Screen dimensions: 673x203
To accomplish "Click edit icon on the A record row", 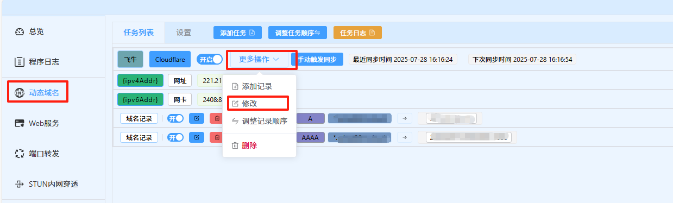I will tap(197, 118).
